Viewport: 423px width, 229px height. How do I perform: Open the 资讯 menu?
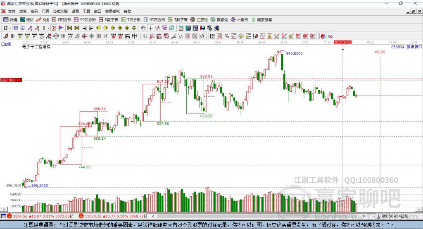34,11
